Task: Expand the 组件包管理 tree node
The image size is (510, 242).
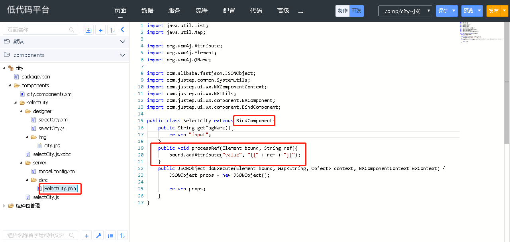Action: point(4,206)
